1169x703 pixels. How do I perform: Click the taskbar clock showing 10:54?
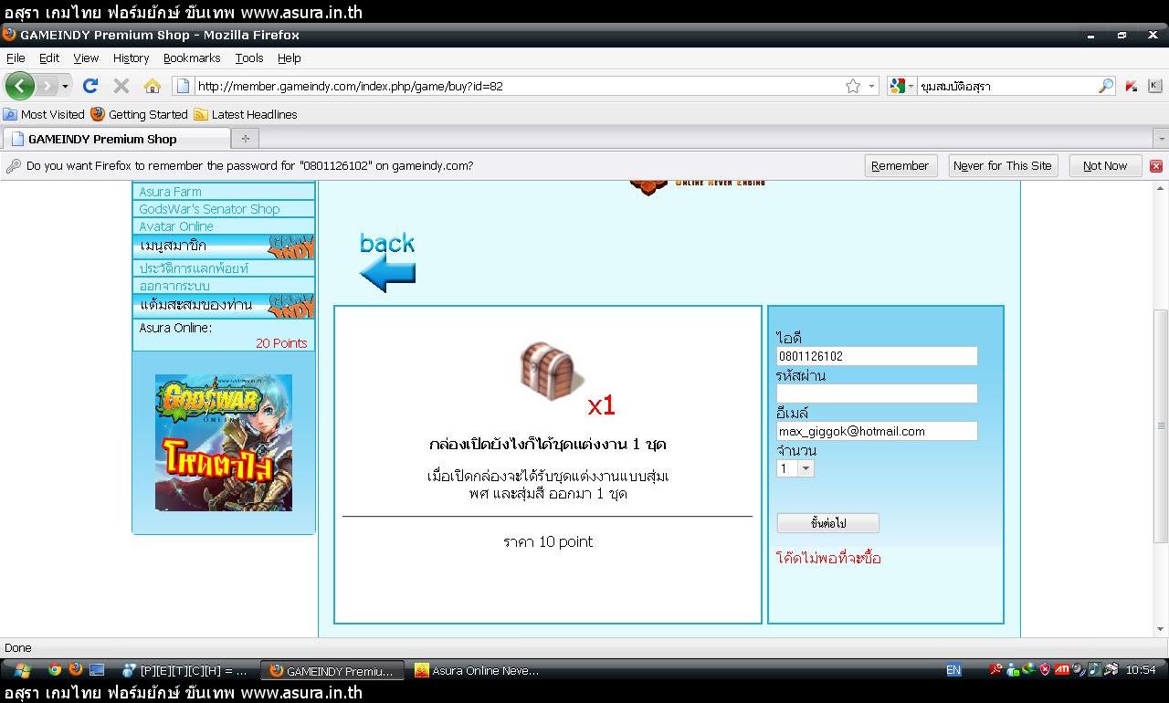[1141, 670]
